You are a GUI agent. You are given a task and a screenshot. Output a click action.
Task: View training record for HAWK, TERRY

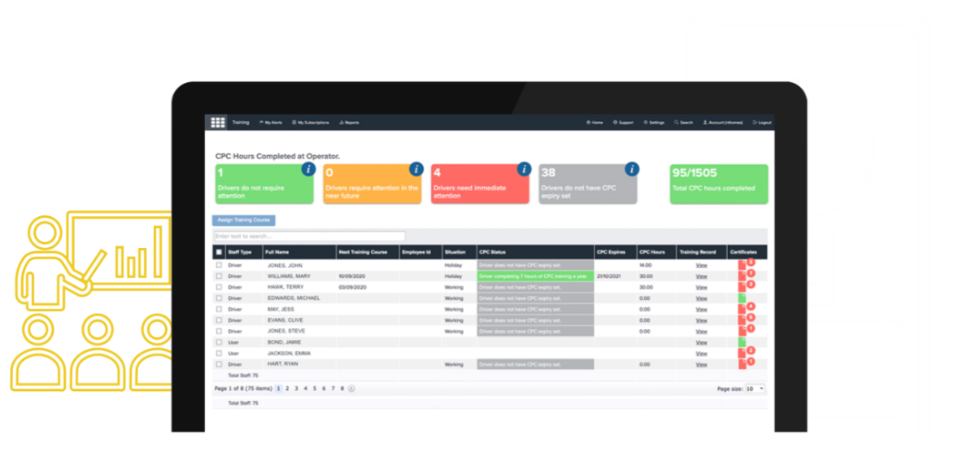(x=701, y=287)
